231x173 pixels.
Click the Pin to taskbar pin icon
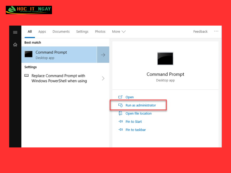coord(120,129)
